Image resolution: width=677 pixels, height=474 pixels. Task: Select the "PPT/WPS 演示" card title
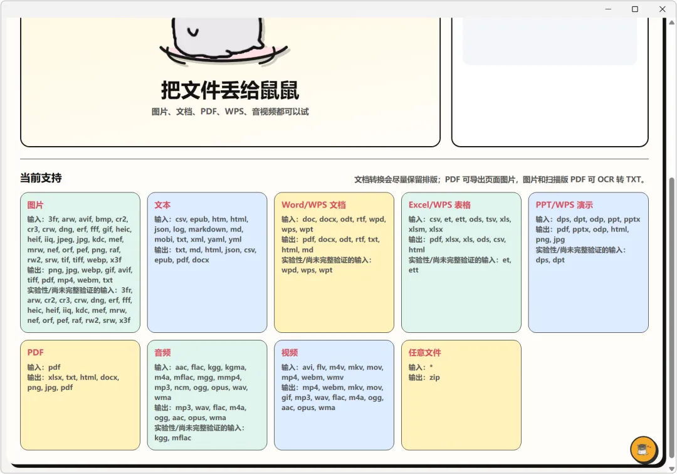[564, 205]
